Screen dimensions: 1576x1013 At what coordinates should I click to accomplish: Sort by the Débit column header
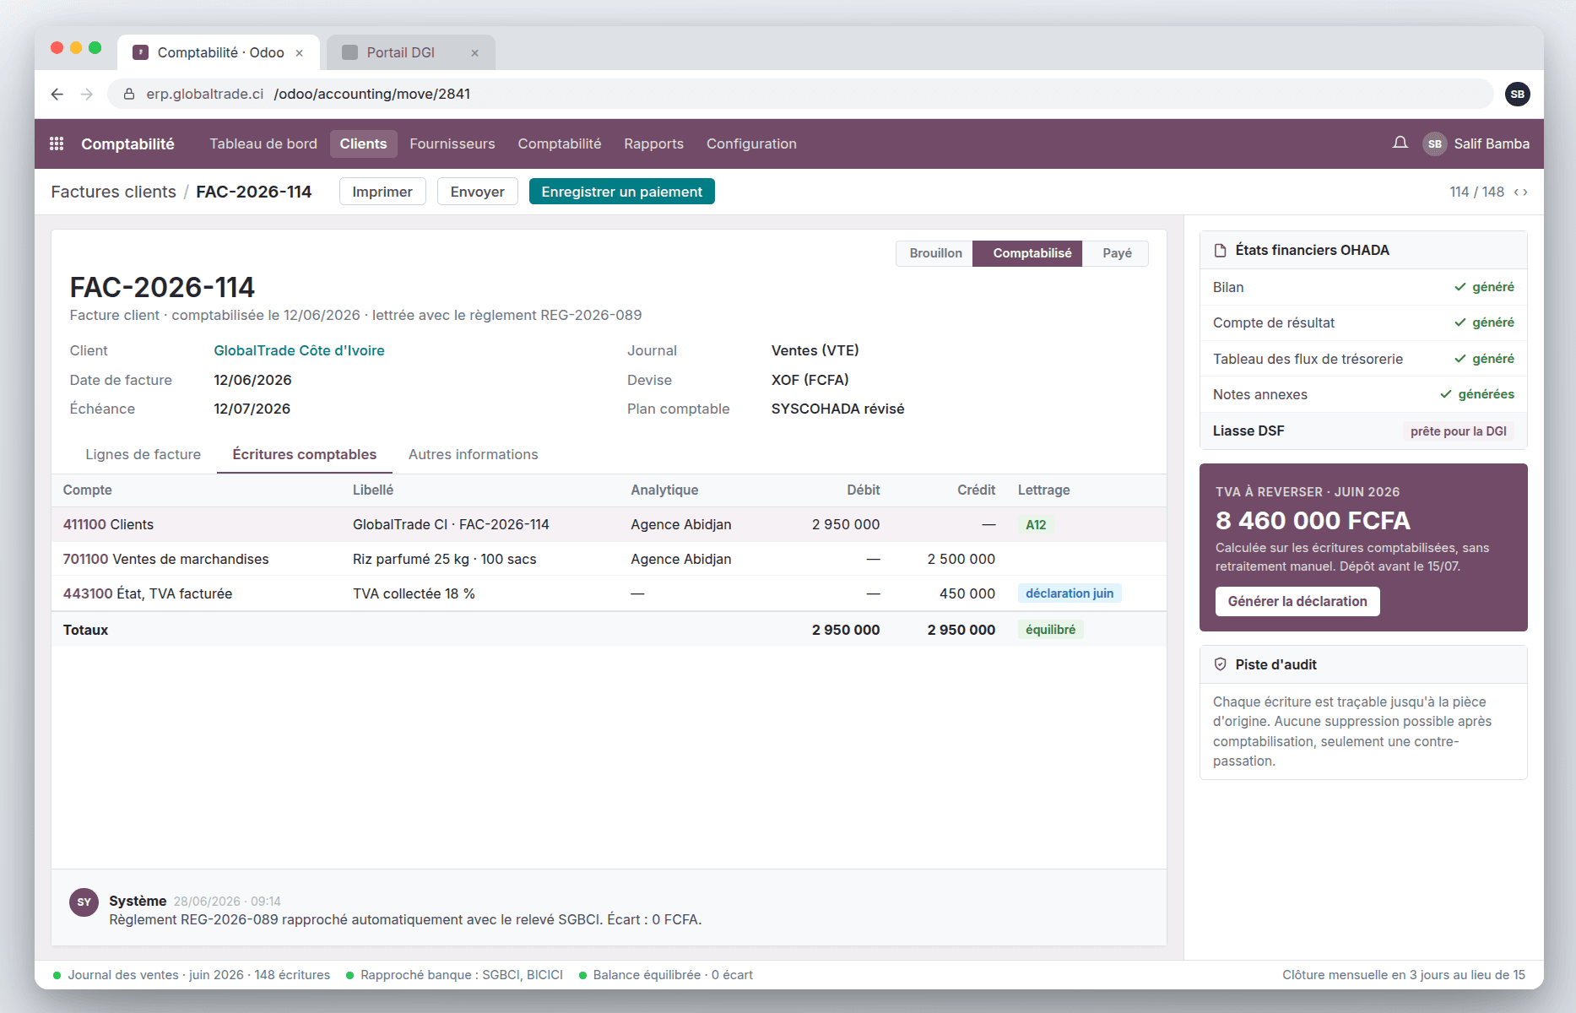pyautogui.click(x=863, y=490)
